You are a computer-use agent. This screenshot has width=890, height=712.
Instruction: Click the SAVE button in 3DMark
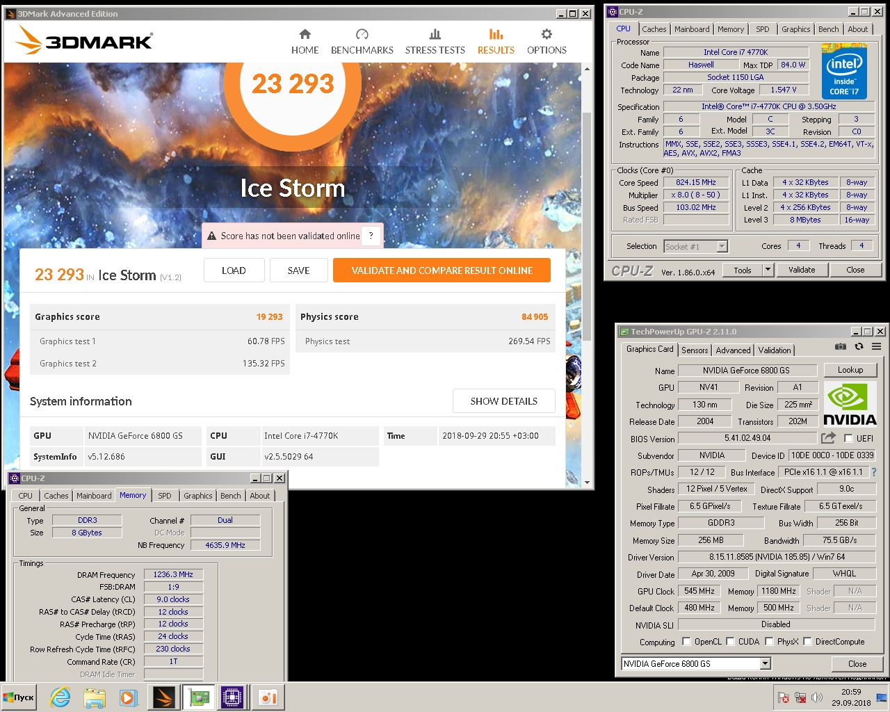click(x=298, y=270)
